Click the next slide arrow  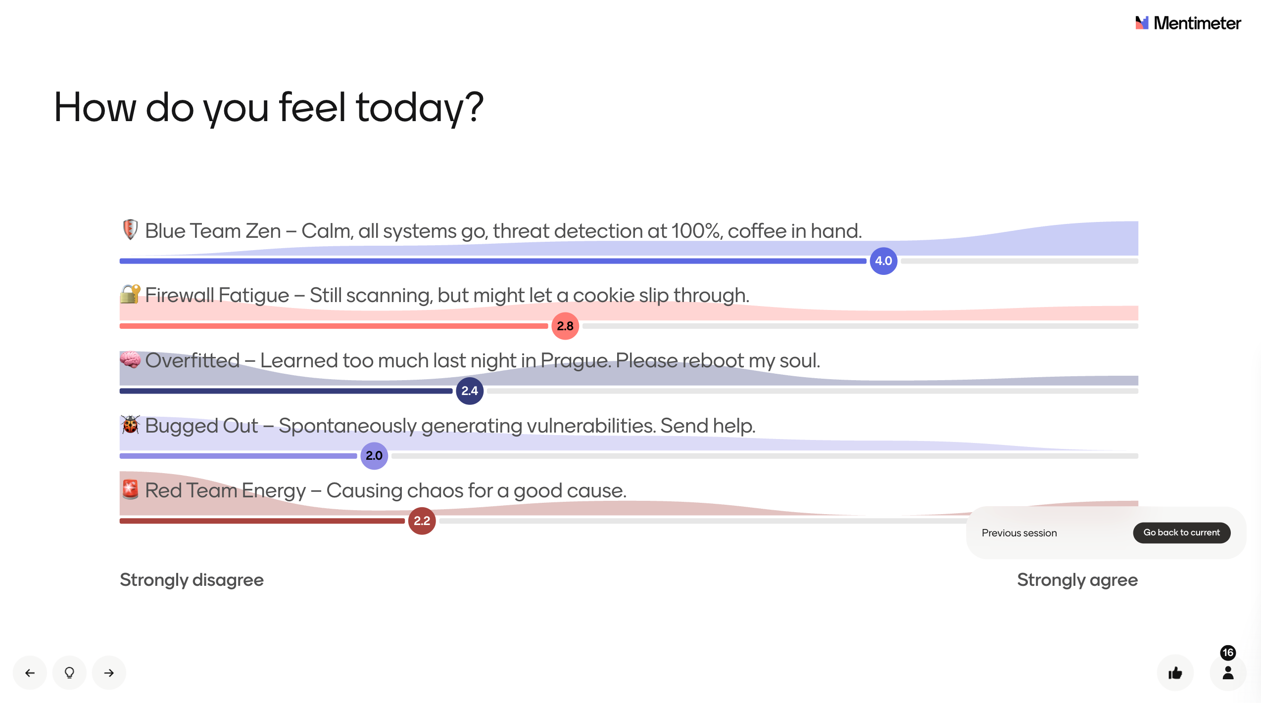tap(109, 672)
